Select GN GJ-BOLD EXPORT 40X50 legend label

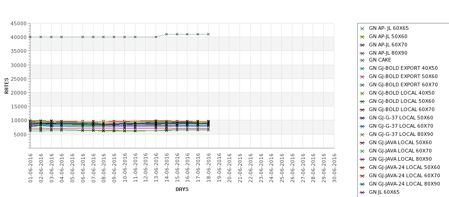(403, 68)
